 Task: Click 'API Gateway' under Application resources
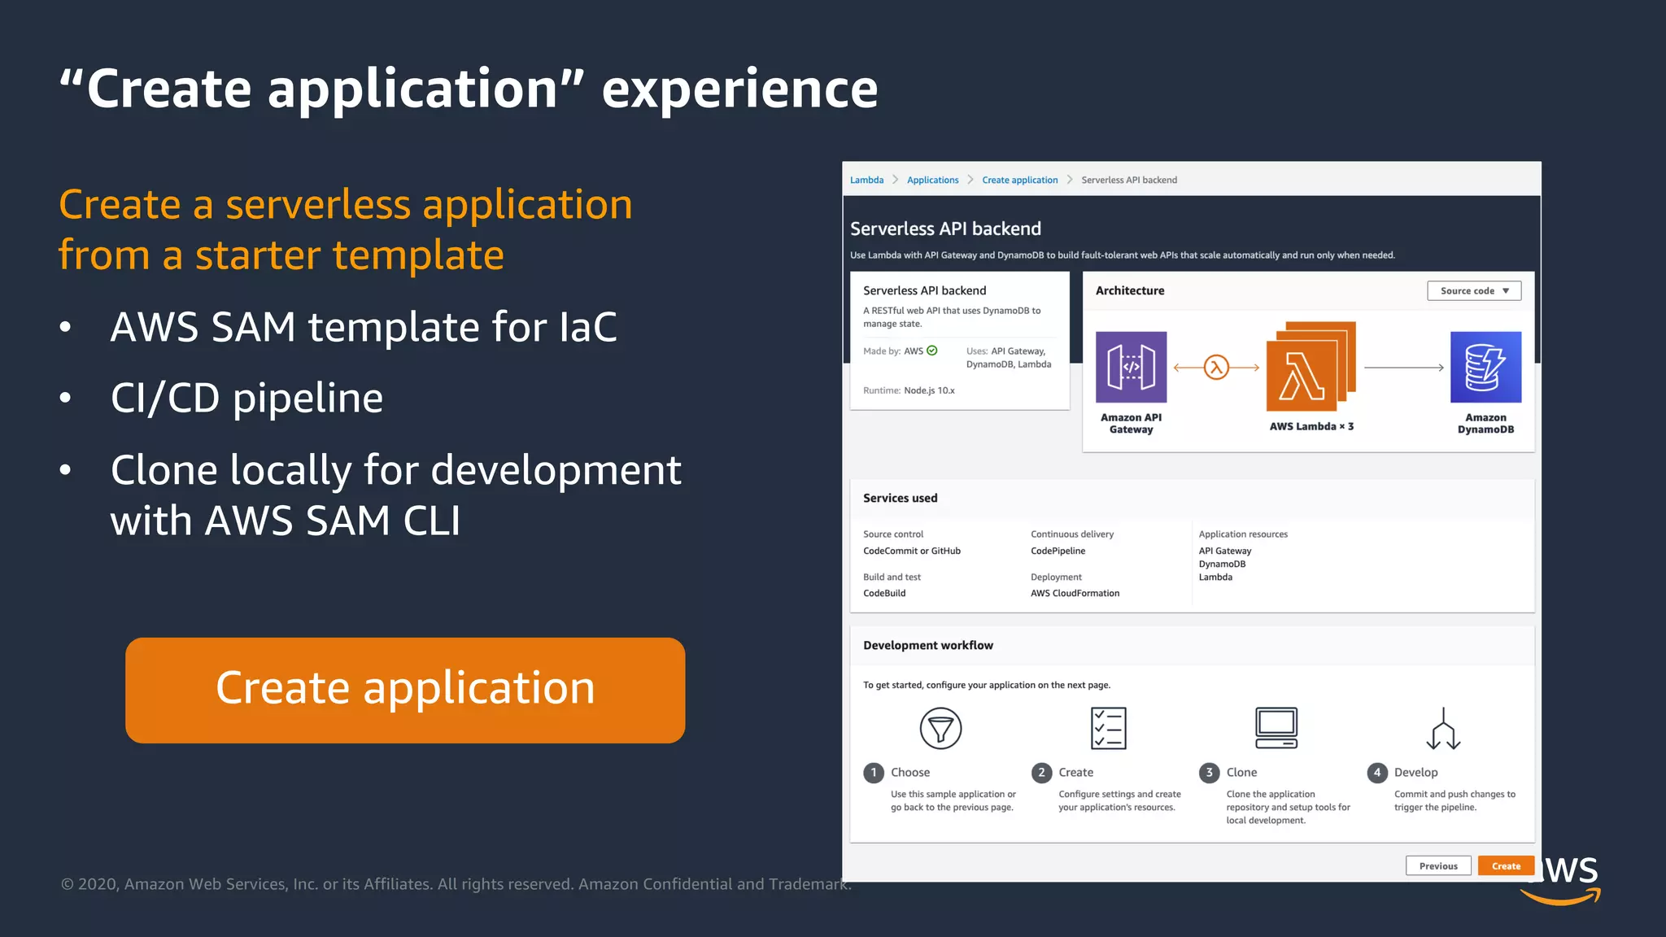click(x=1225, y=551)
